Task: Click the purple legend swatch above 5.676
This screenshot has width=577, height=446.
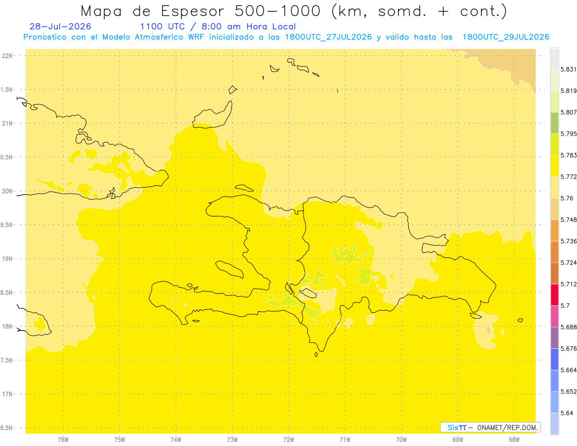Action: point(554,338)
